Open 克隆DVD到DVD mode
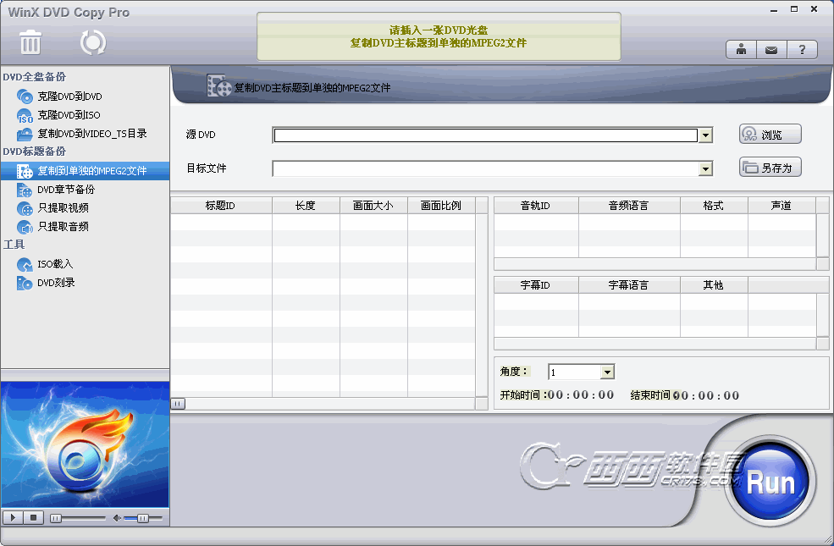 pyautogui.click(x=69, y=97)
